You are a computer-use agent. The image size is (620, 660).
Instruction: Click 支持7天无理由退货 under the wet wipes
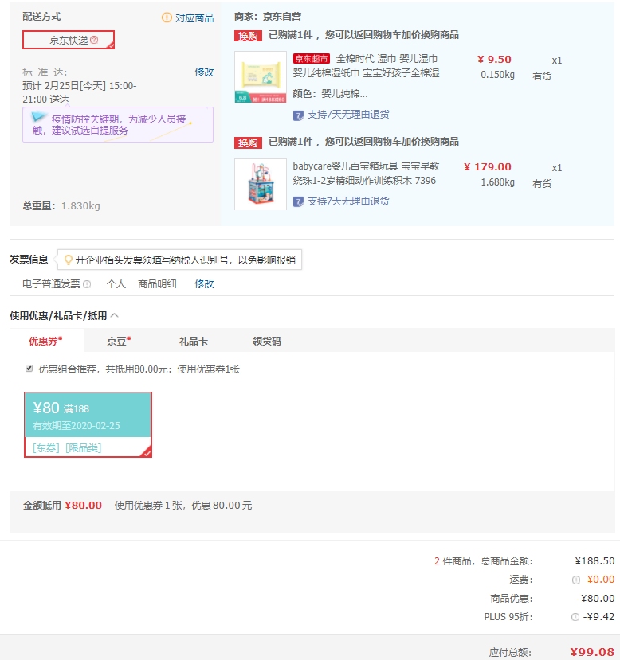click(x=348, y=115)
